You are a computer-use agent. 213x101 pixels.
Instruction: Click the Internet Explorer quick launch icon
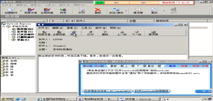(x=17, y=99)
